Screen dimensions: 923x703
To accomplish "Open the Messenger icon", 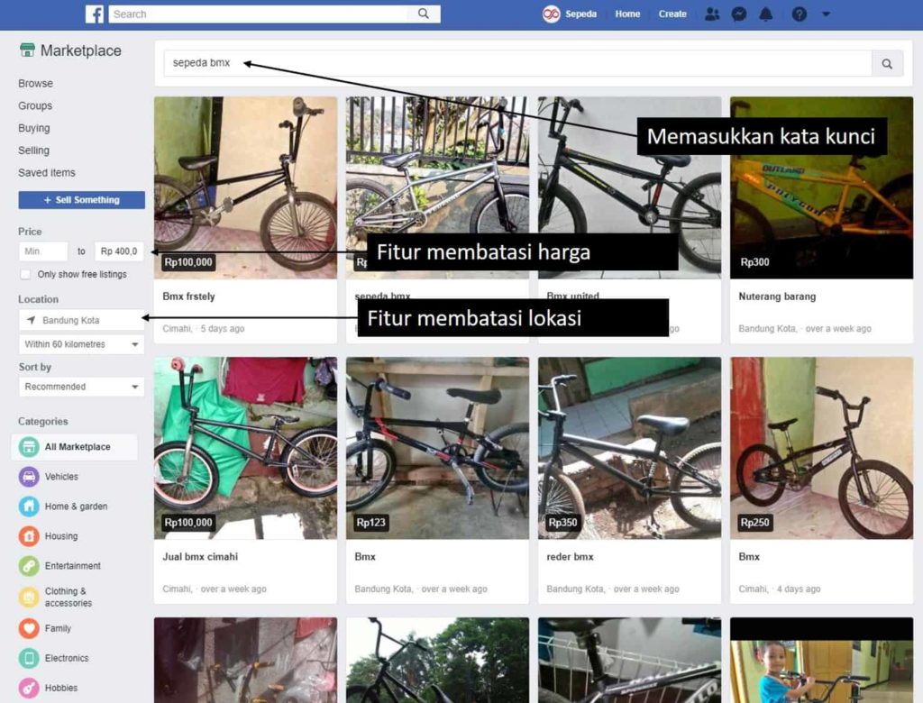I will click(x=739, y=14).
